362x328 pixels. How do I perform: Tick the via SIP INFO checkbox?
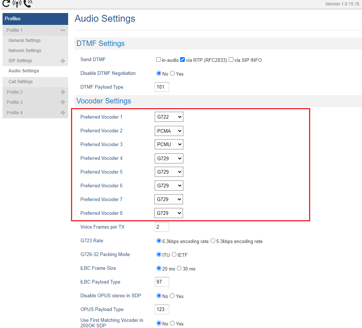click(231, 60)
